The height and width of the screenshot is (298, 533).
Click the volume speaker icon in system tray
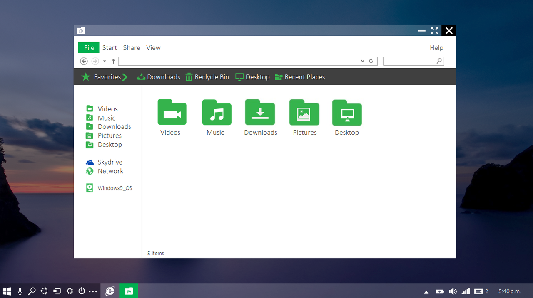pos(453,291)
